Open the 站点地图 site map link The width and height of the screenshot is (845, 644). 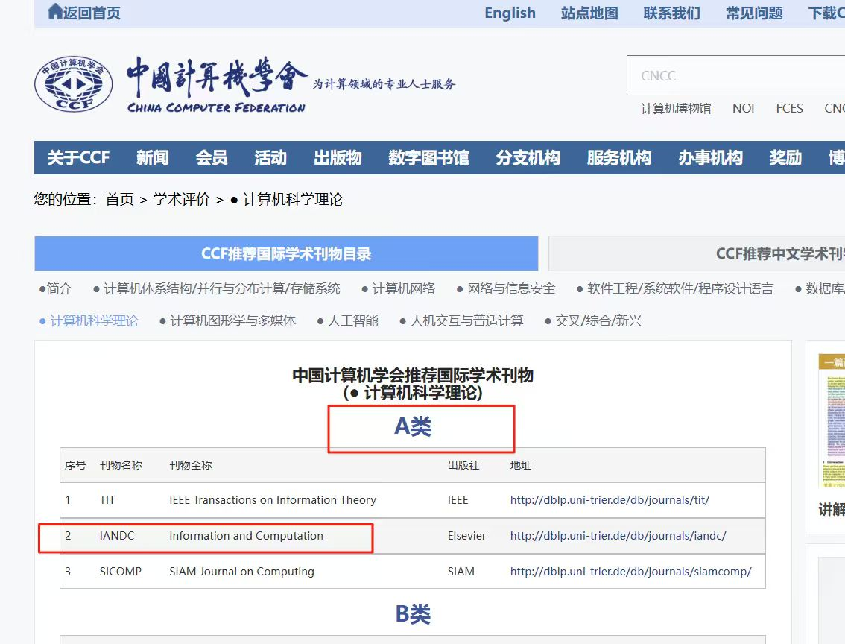point(589,13)
